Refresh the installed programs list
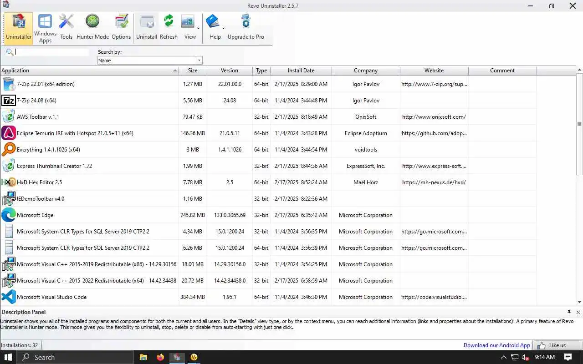 pyautogui.click(x=169, y=28)
